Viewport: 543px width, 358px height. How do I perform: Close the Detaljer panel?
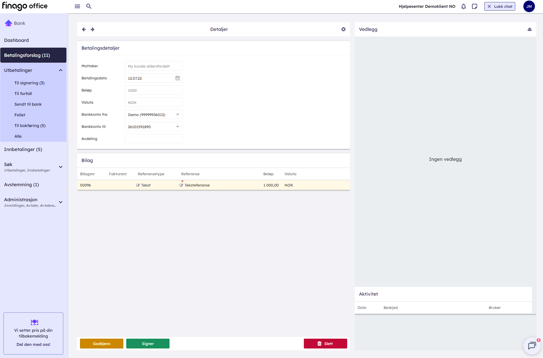(x=343, y=29)
